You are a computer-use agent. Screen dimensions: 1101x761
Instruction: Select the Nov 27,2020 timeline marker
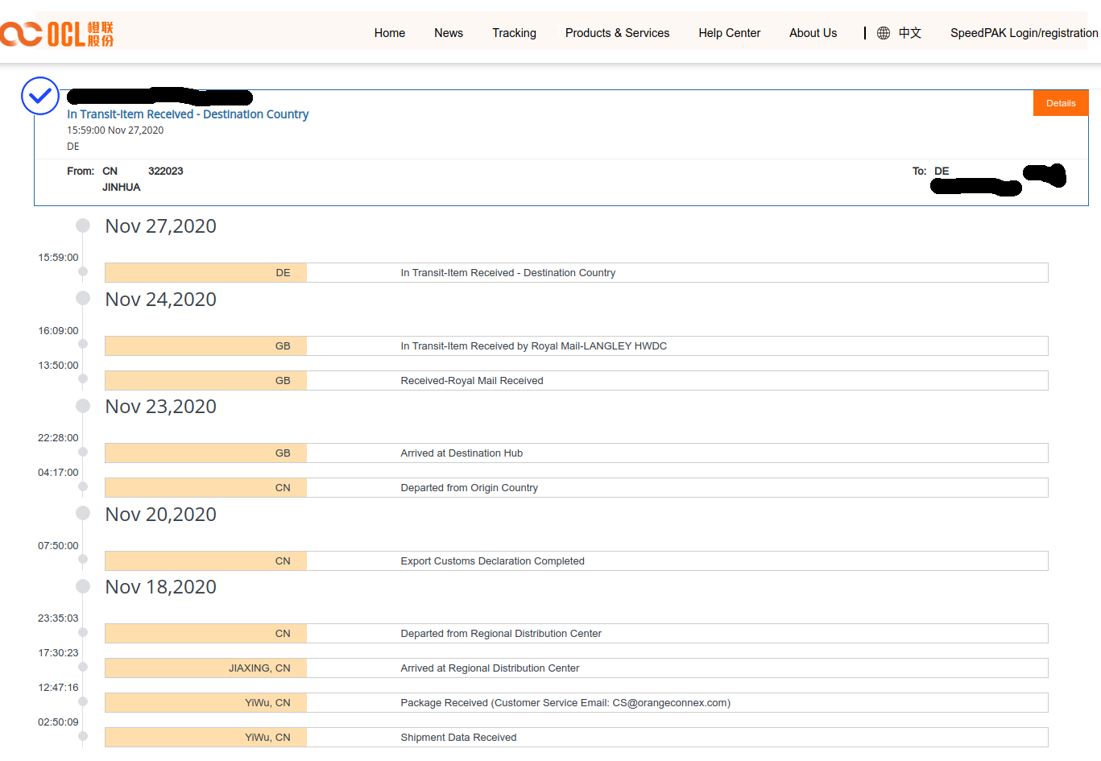(x=83, y=225)
